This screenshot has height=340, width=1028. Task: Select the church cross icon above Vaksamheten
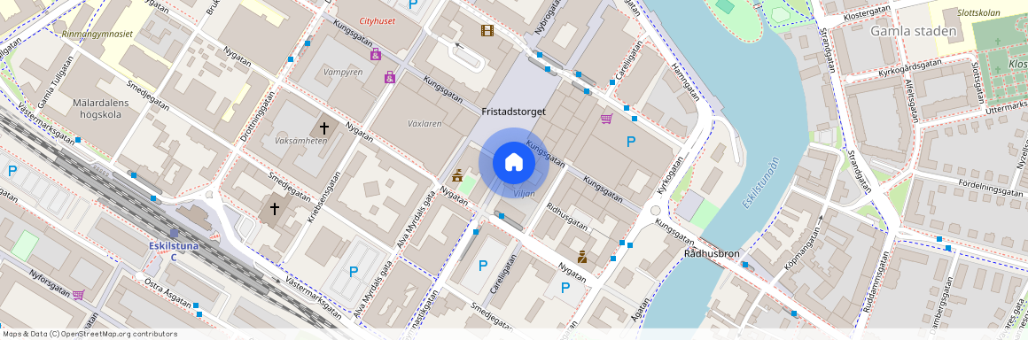[323, 127]
